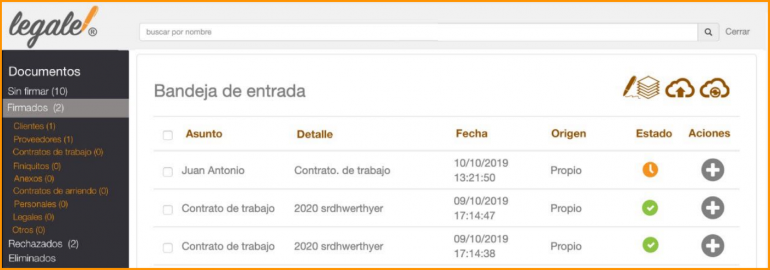Click the cloud with plus icon

pos(714,89)
